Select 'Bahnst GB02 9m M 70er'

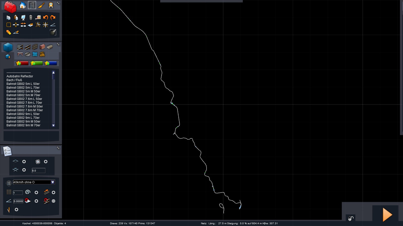[23, 125]
